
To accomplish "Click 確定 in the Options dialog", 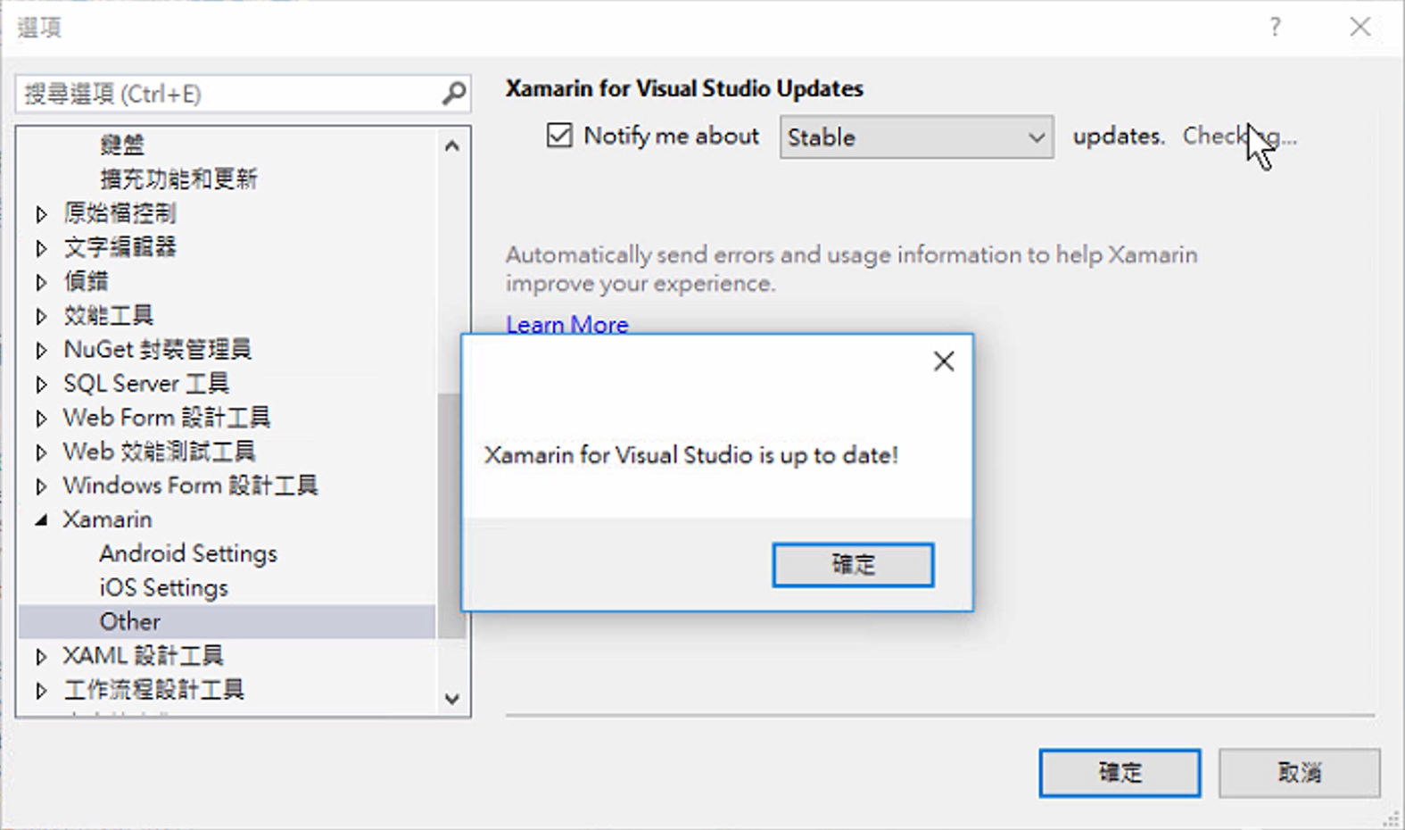I will [1120, 772].
